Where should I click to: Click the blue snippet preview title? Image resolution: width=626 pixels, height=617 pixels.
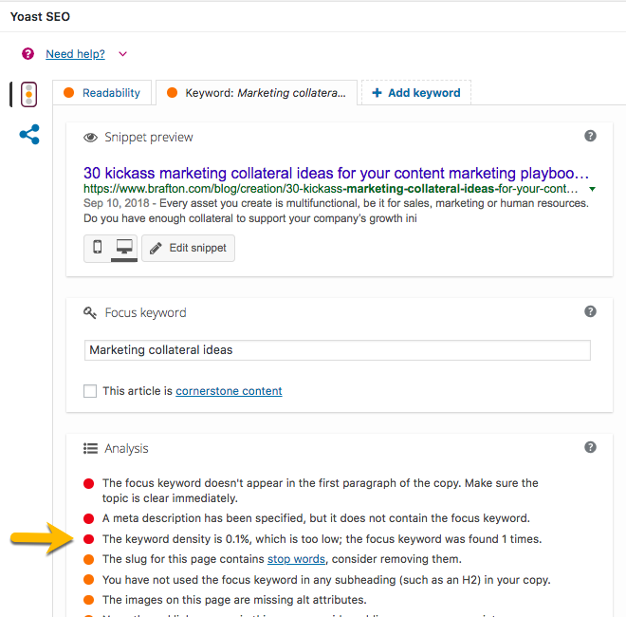[336, 174]
